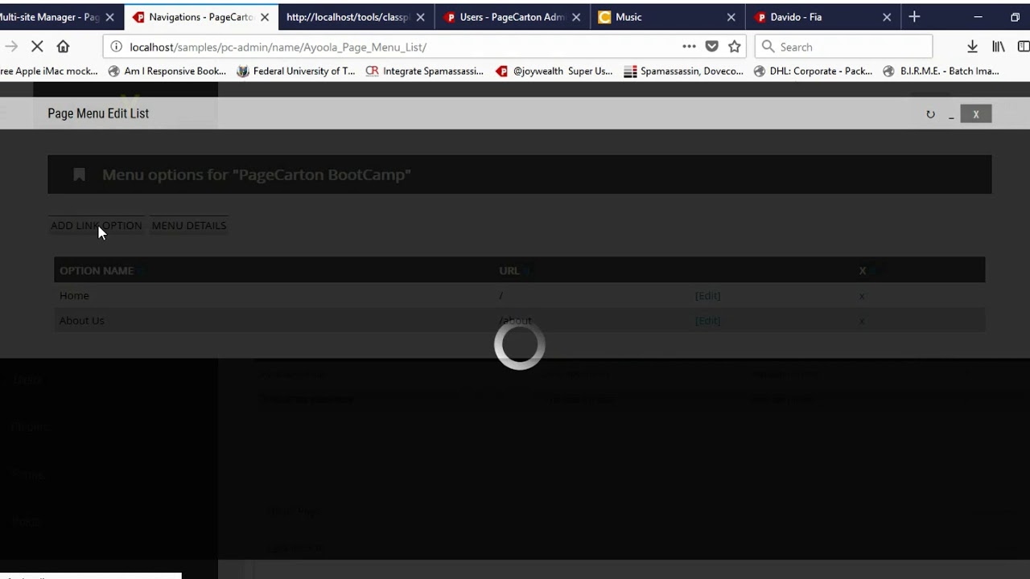Open the Library icon
Image resolution: width=1030 pixels, height=579 pixels.
point(998,47)
